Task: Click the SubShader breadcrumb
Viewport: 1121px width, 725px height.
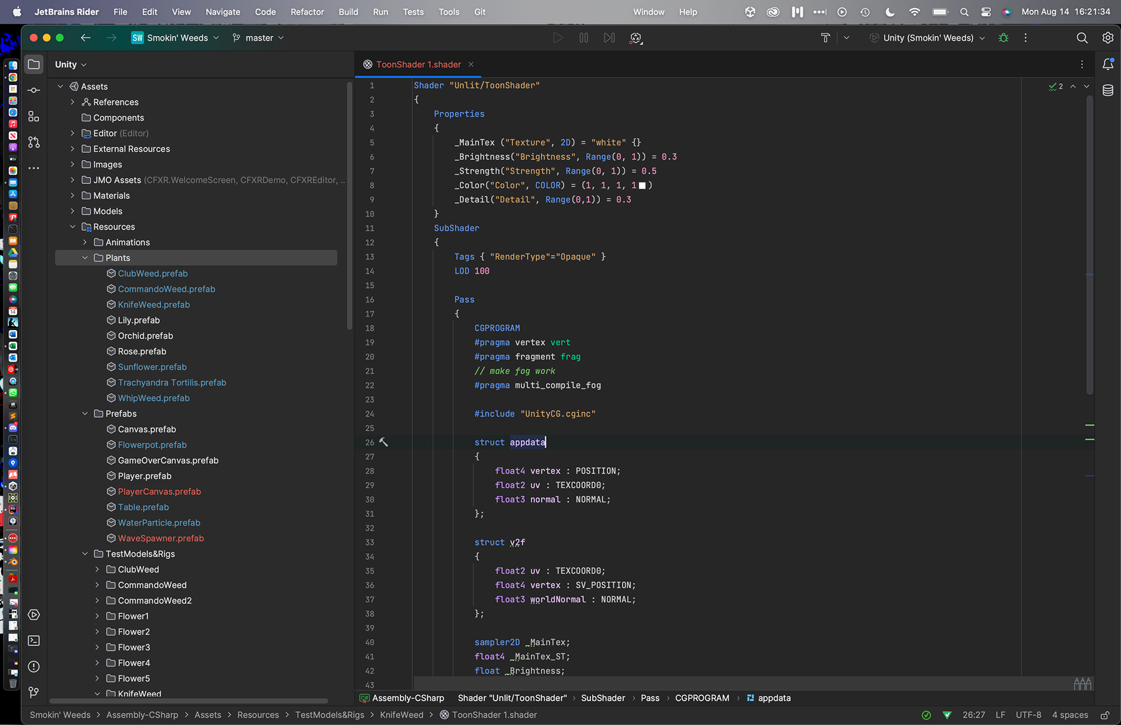Action: 603,698
